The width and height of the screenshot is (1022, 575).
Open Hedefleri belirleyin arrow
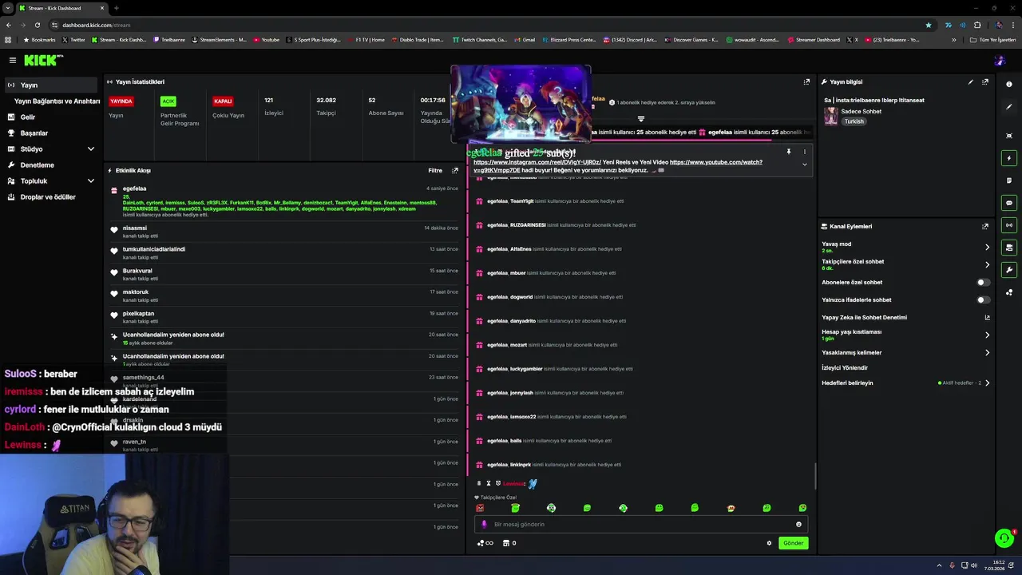click(x=987, y=383)
